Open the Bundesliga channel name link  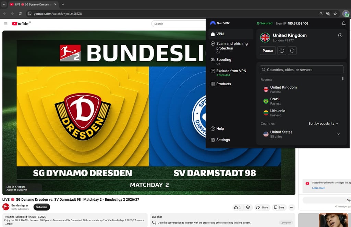[x=19, y=205]
